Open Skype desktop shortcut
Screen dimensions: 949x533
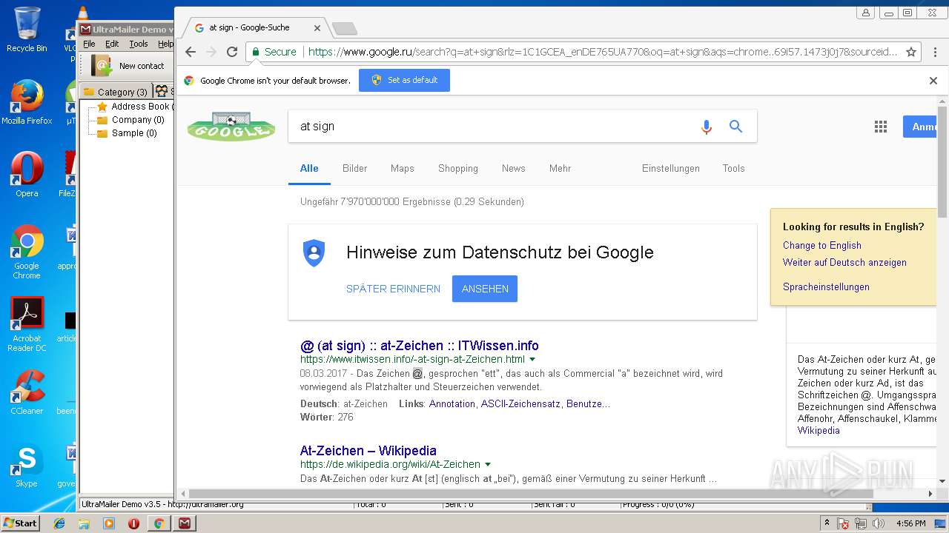point(27,465)
